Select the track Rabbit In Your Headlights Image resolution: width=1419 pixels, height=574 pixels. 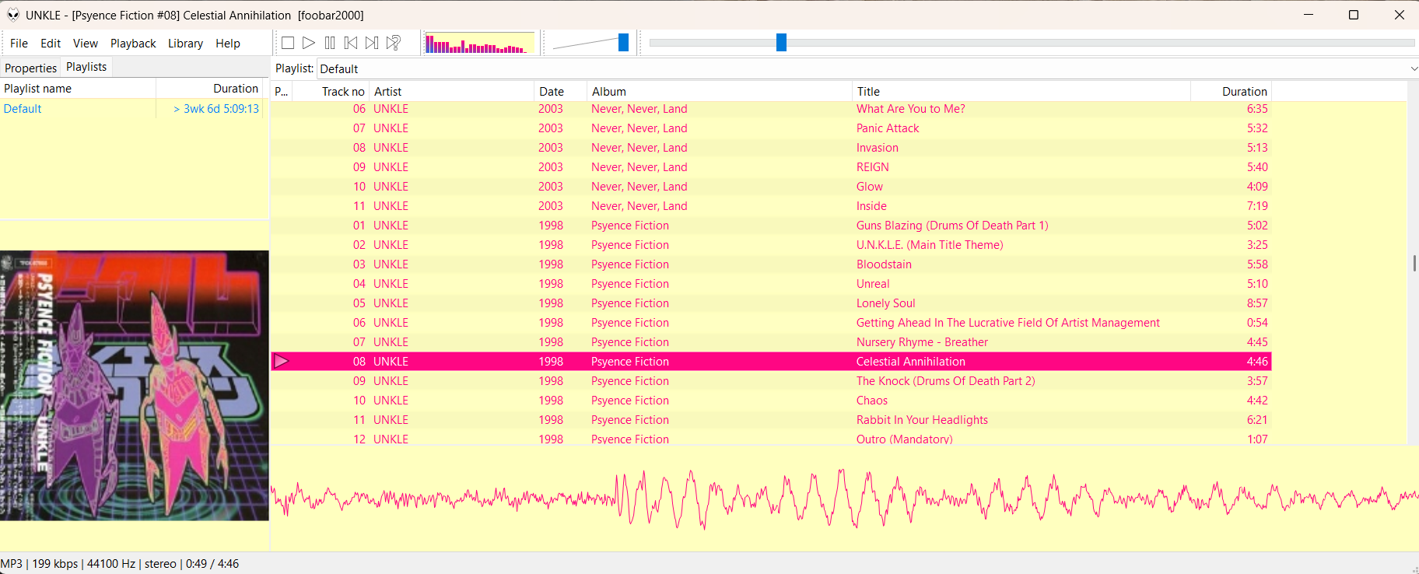coord(922,420)
